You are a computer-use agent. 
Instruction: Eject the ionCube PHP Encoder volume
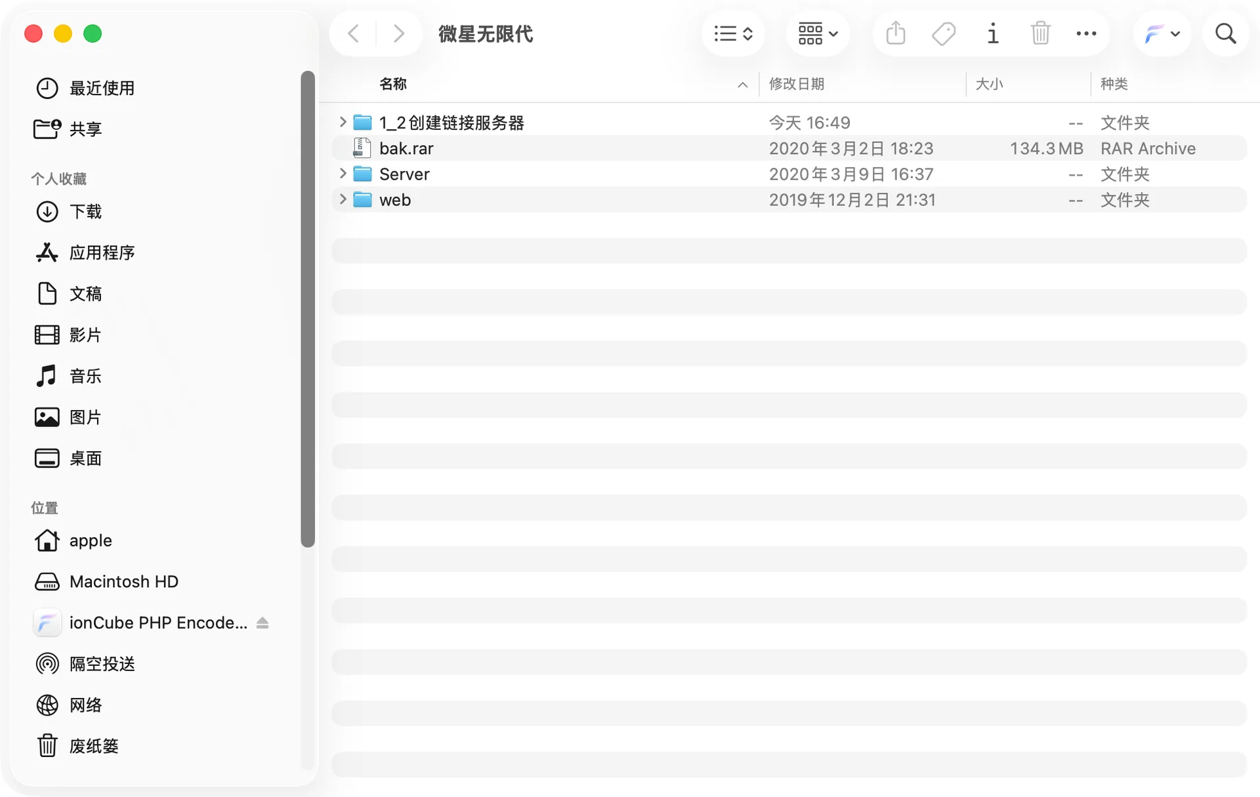(262, 623)
